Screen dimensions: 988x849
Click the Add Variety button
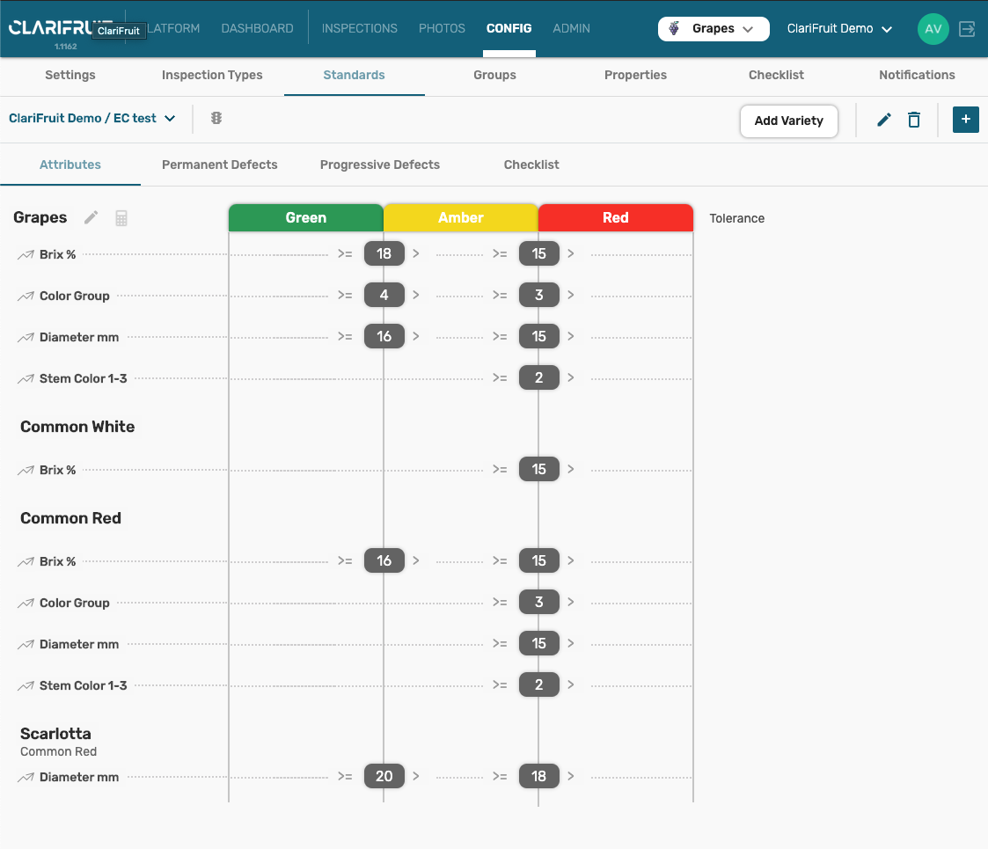(x=788, y=121)
